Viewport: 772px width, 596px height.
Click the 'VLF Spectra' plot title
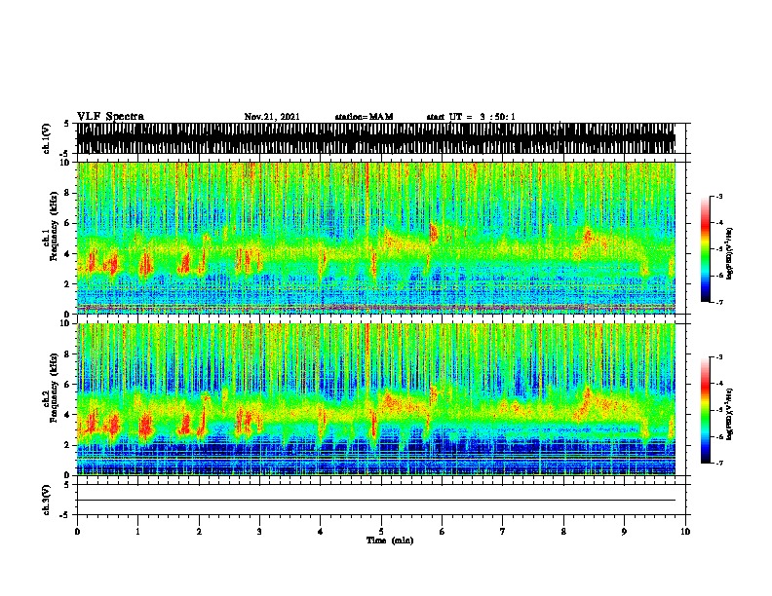pyautogui.click(x=110, y=117)
